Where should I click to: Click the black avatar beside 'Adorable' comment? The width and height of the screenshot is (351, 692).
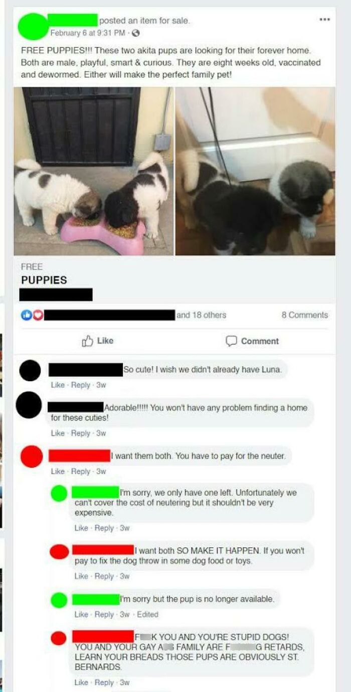pos(29,405)
